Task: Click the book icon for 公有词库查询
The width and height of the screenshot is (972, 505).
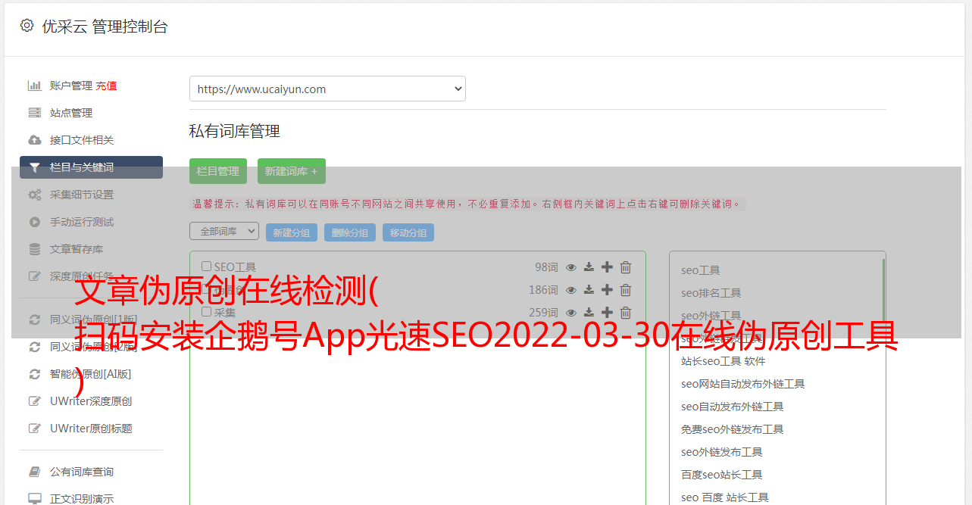Action: tap(35, 472)
